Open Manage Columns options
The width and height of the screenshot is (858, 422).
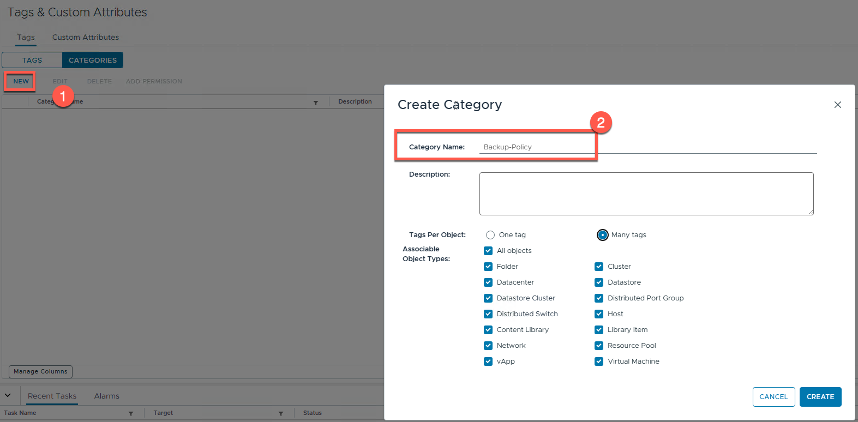tap(40, 371)
